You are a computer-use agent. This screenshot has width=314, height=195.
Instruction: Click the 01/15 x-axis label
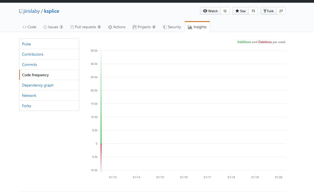coord(160,177)
